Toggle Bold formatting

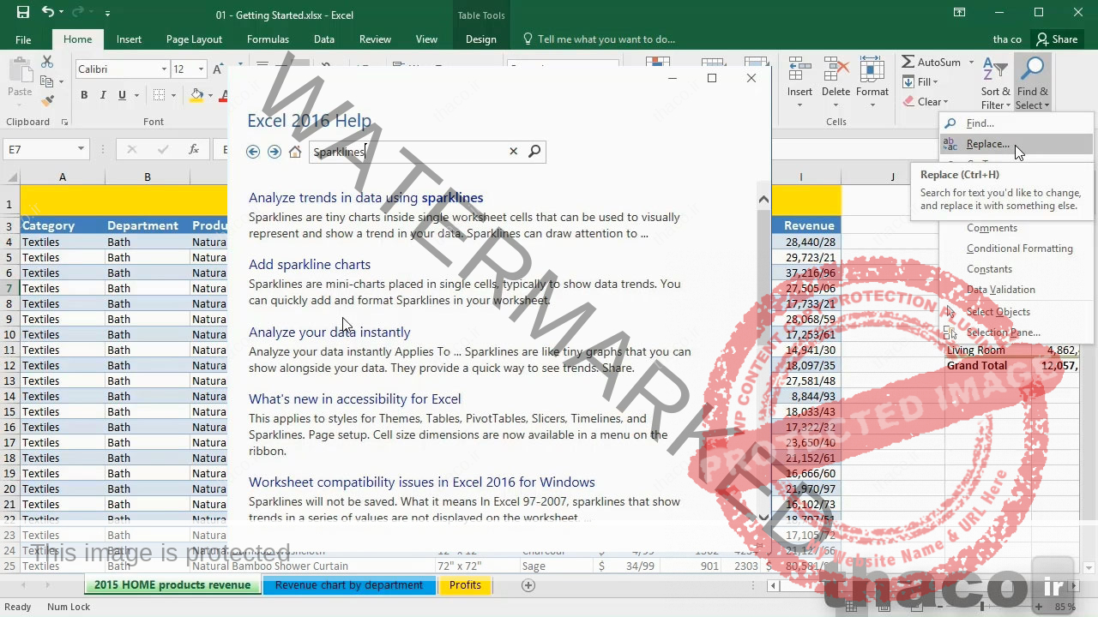pos(84,95)
